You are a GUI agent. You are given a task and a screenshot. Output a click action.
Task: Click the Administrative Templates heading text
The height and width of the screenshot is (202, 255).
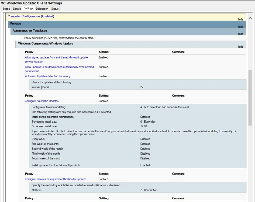pyautogui.click(x=30, y=31)
